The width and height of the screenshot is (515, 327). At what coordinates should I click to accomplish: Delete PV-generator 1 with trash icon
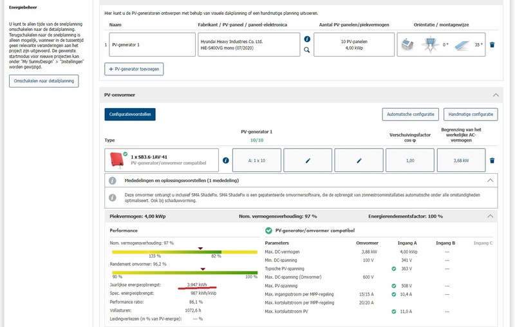click(492, 44)
